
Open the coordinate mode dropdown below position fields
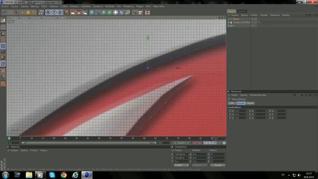[181, 165]
